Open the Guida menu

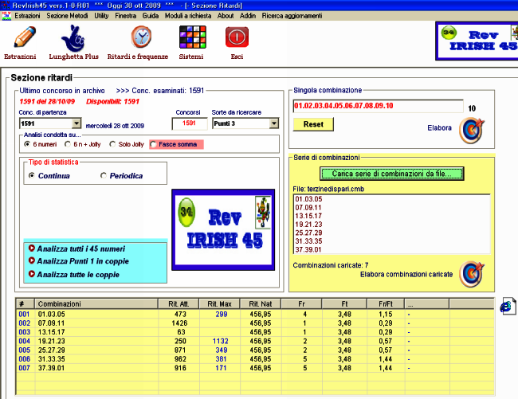tap(151, 15)
